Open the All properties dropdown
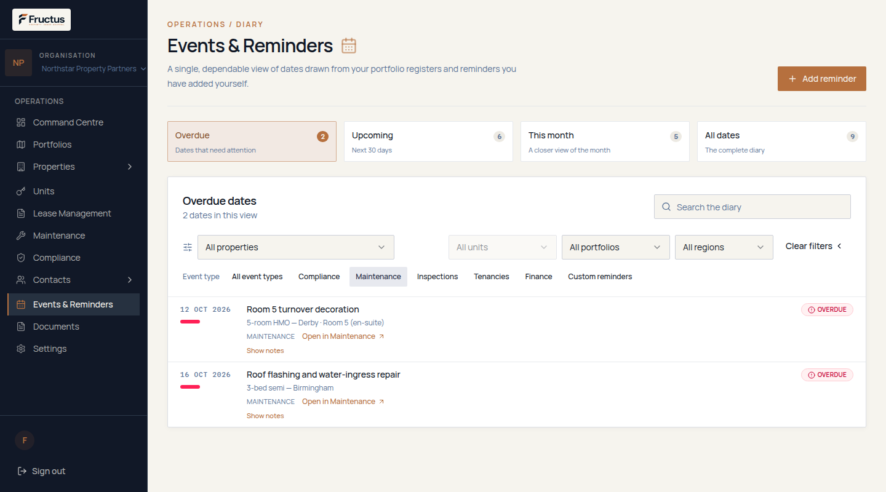 point(296,247)
